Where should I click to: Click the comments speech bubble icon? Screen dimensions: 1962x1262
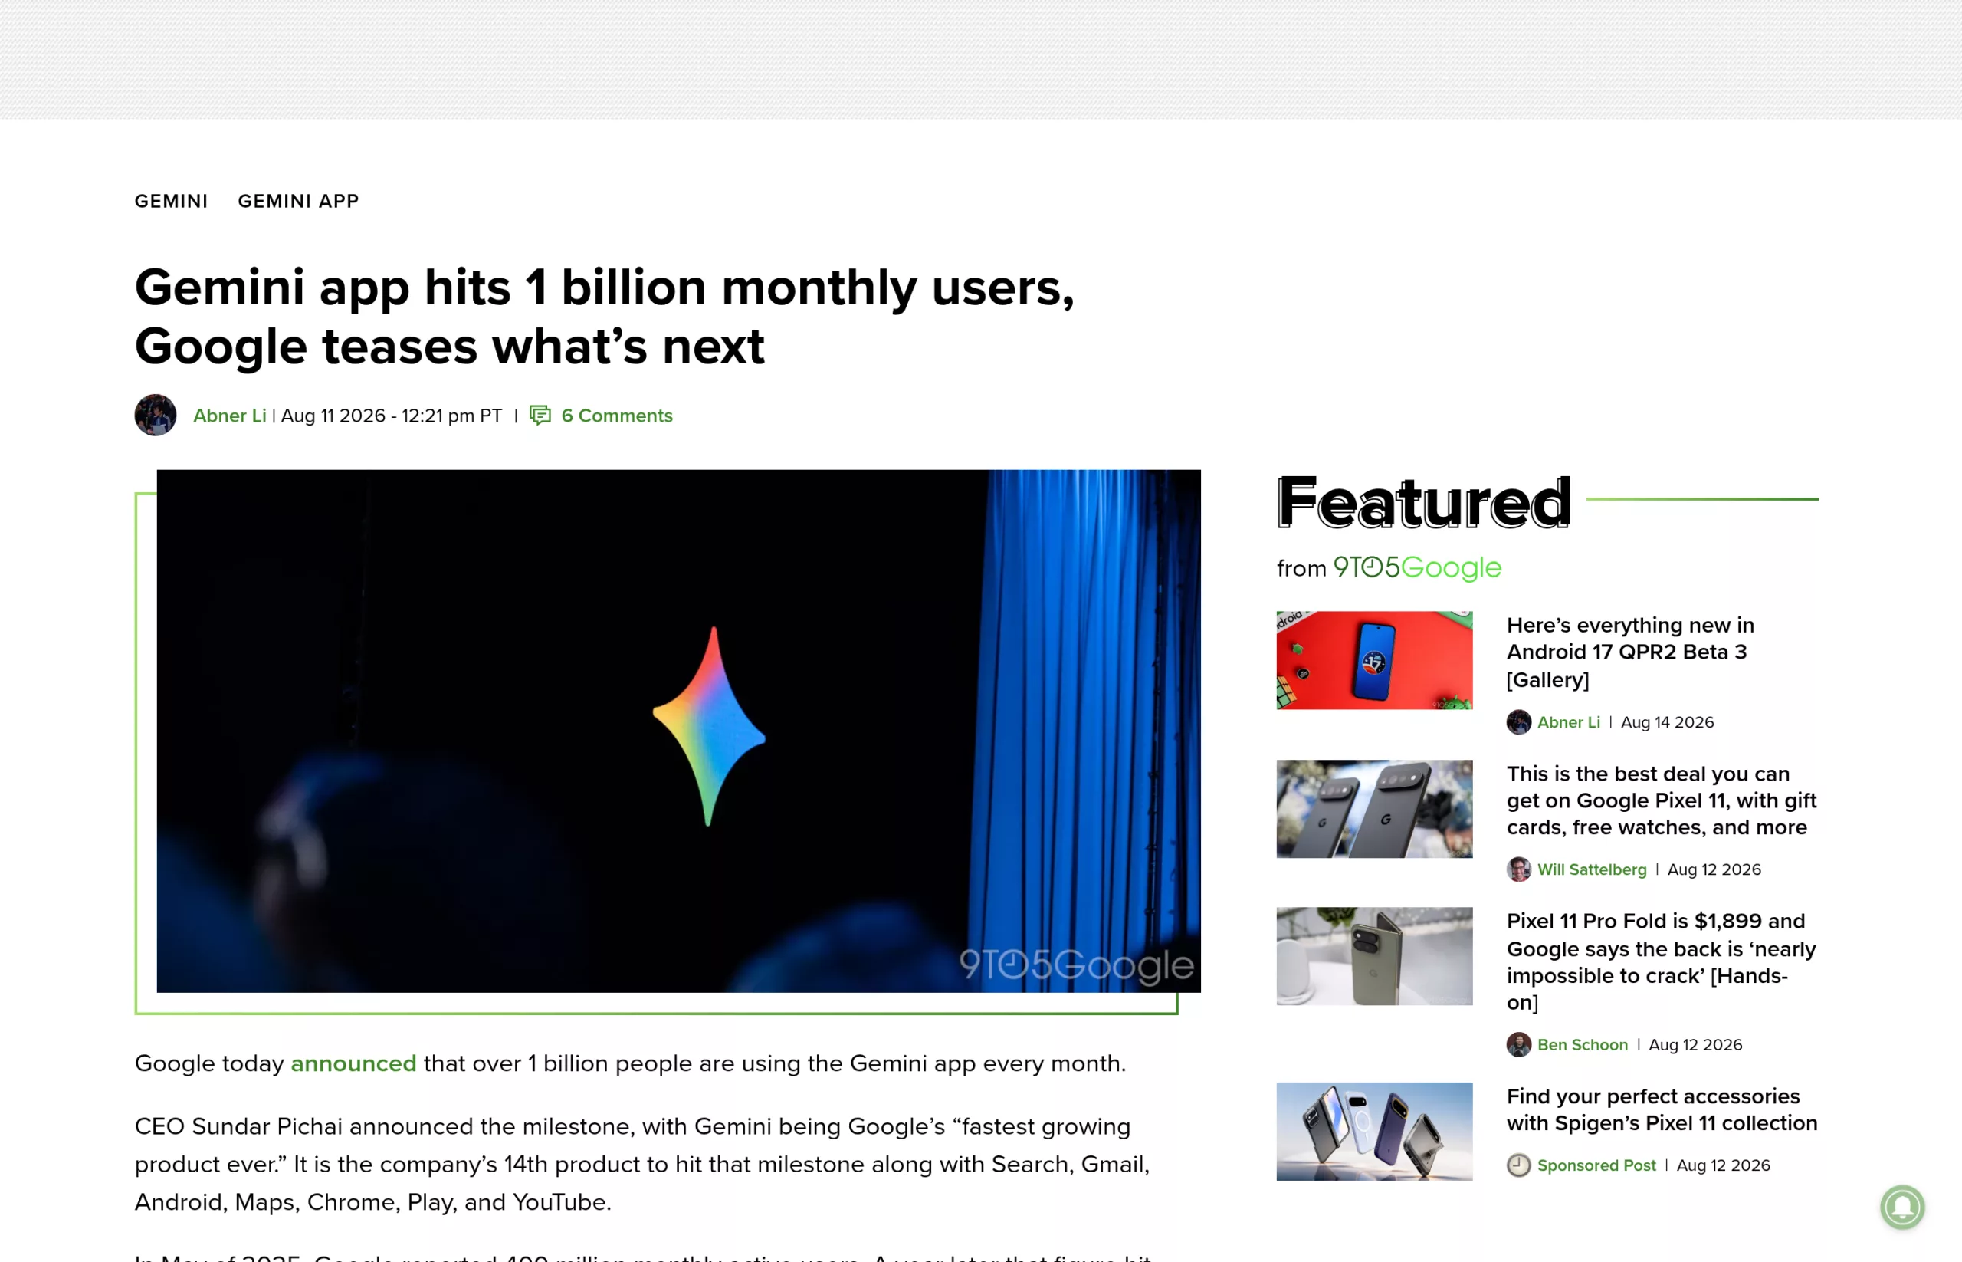point(540,416)
